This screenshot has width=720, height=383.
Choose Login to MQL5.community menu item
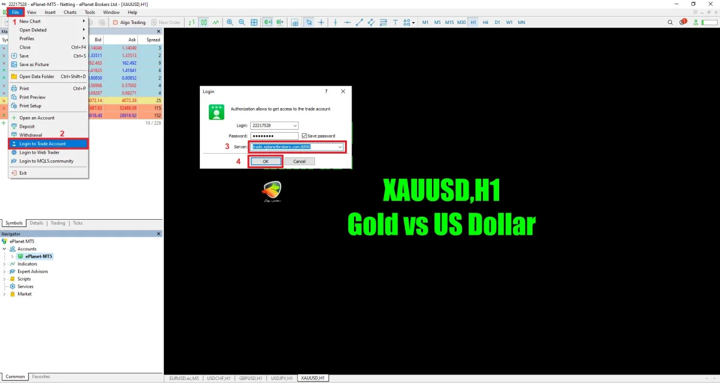coord(49,161)
